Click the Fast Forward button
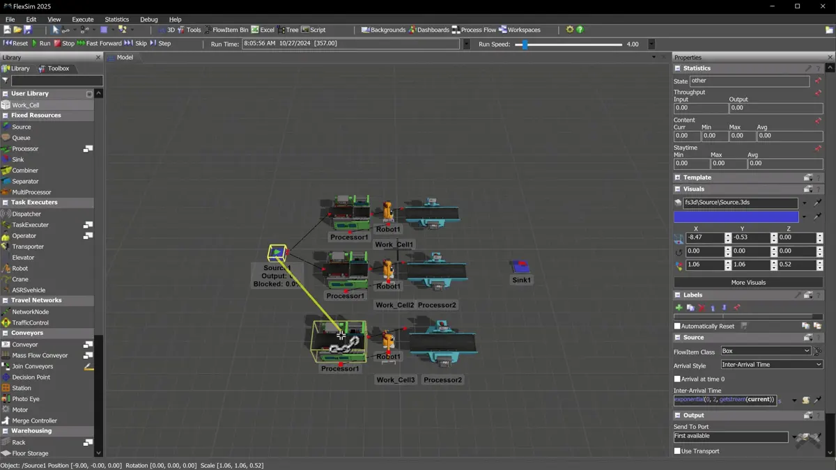The height and width of the screenshot is (470, 836). (x=100, y=43)
